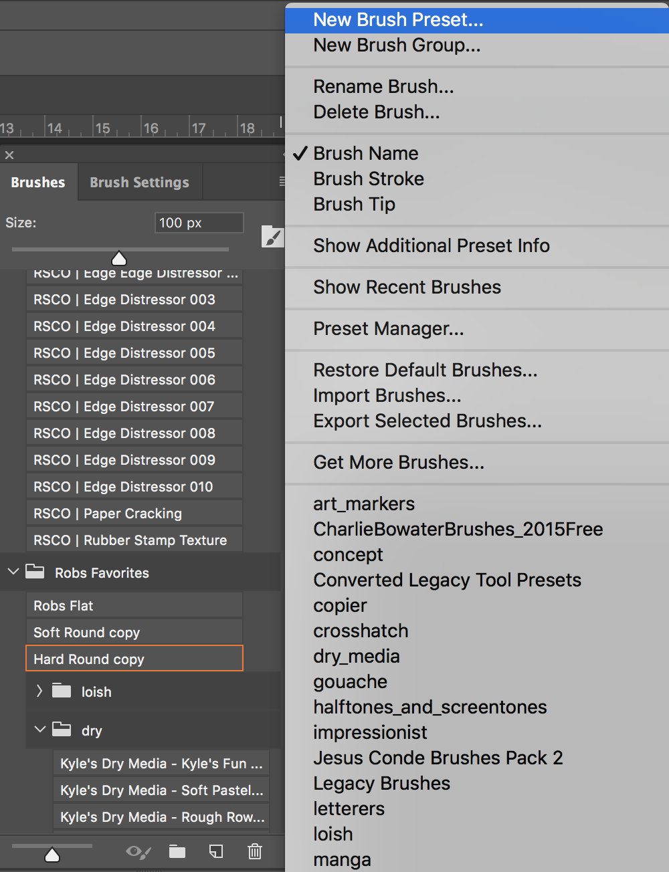
Task: Load Jesus Conde Brushes Pack 2
Action: point(477,758)
